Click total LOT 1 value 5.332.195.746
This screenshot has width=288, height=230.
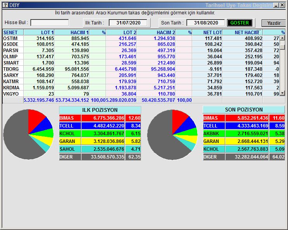[39, 100]
